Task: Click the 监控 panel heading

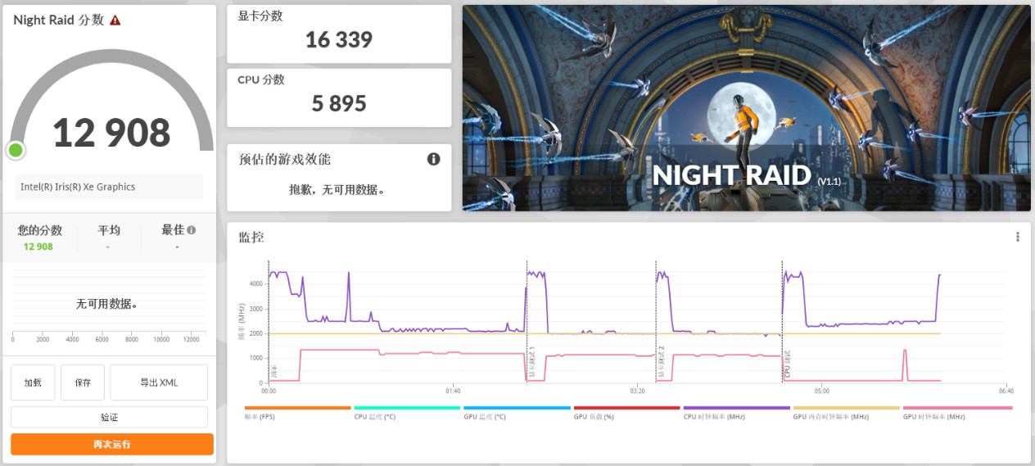Action: (251, 237)
